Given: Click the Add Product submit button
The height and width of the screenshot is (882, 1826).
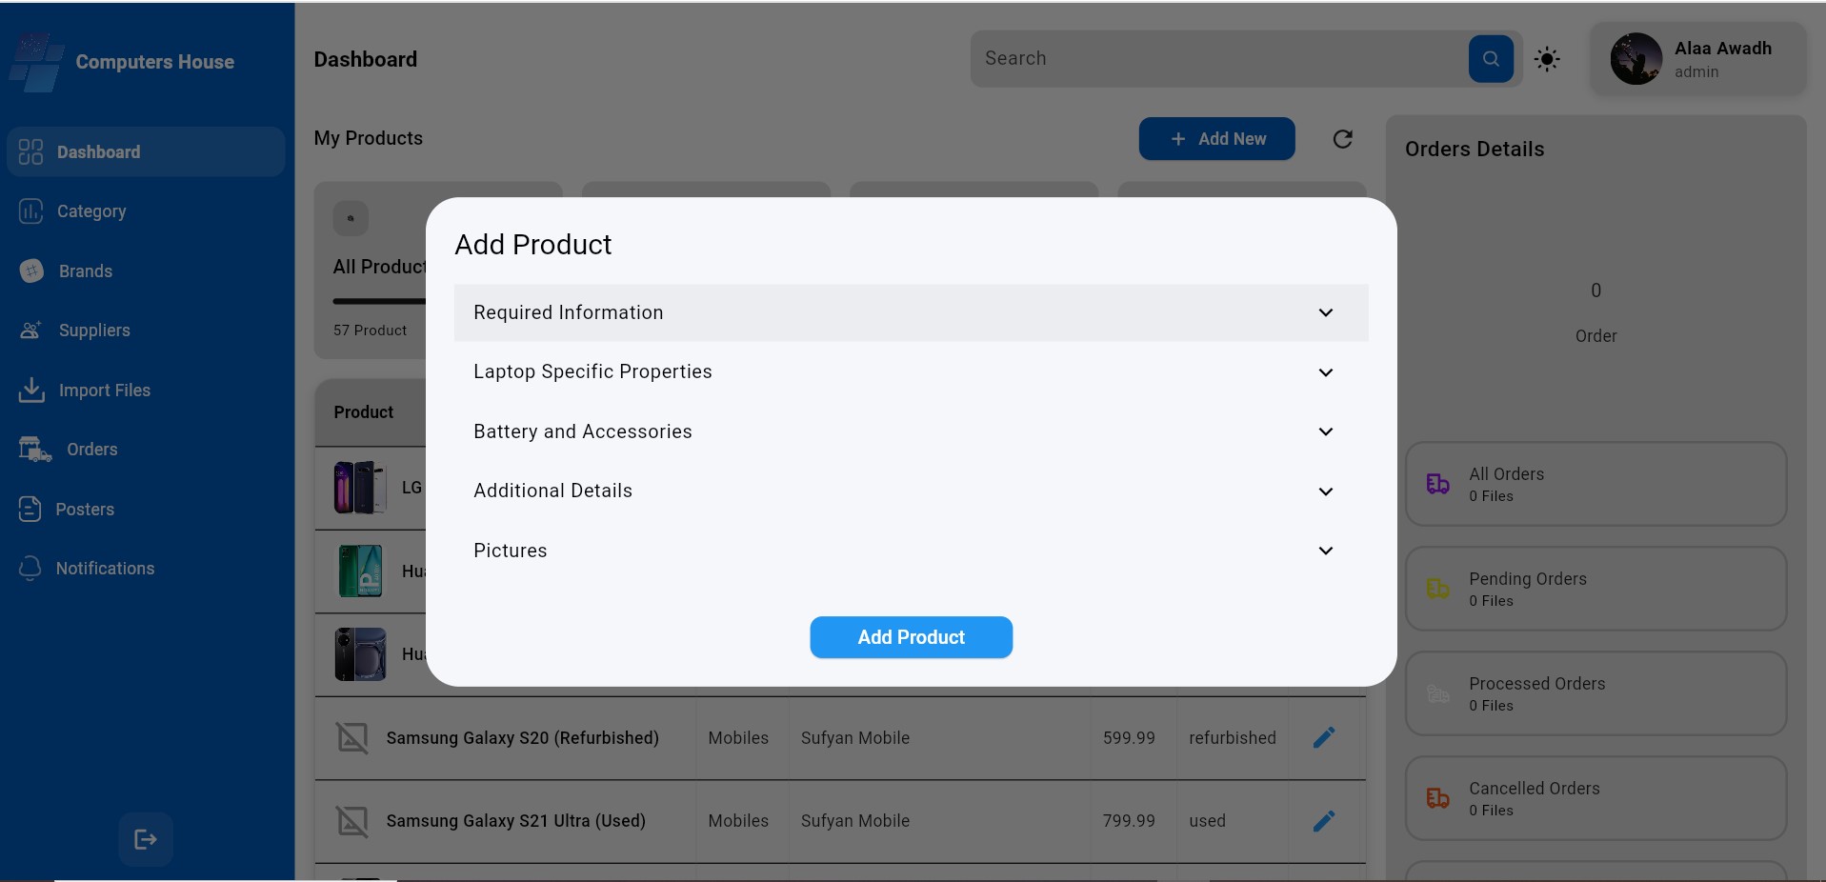Looking at the screenshot, I should click(x=911, y=637).
